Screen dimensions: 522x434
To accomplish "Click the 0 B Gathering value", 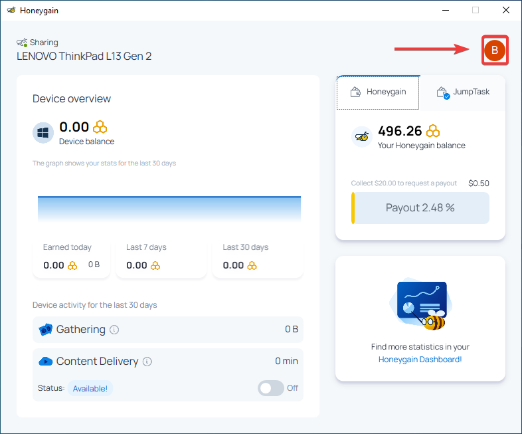I will tap(292, 330).
